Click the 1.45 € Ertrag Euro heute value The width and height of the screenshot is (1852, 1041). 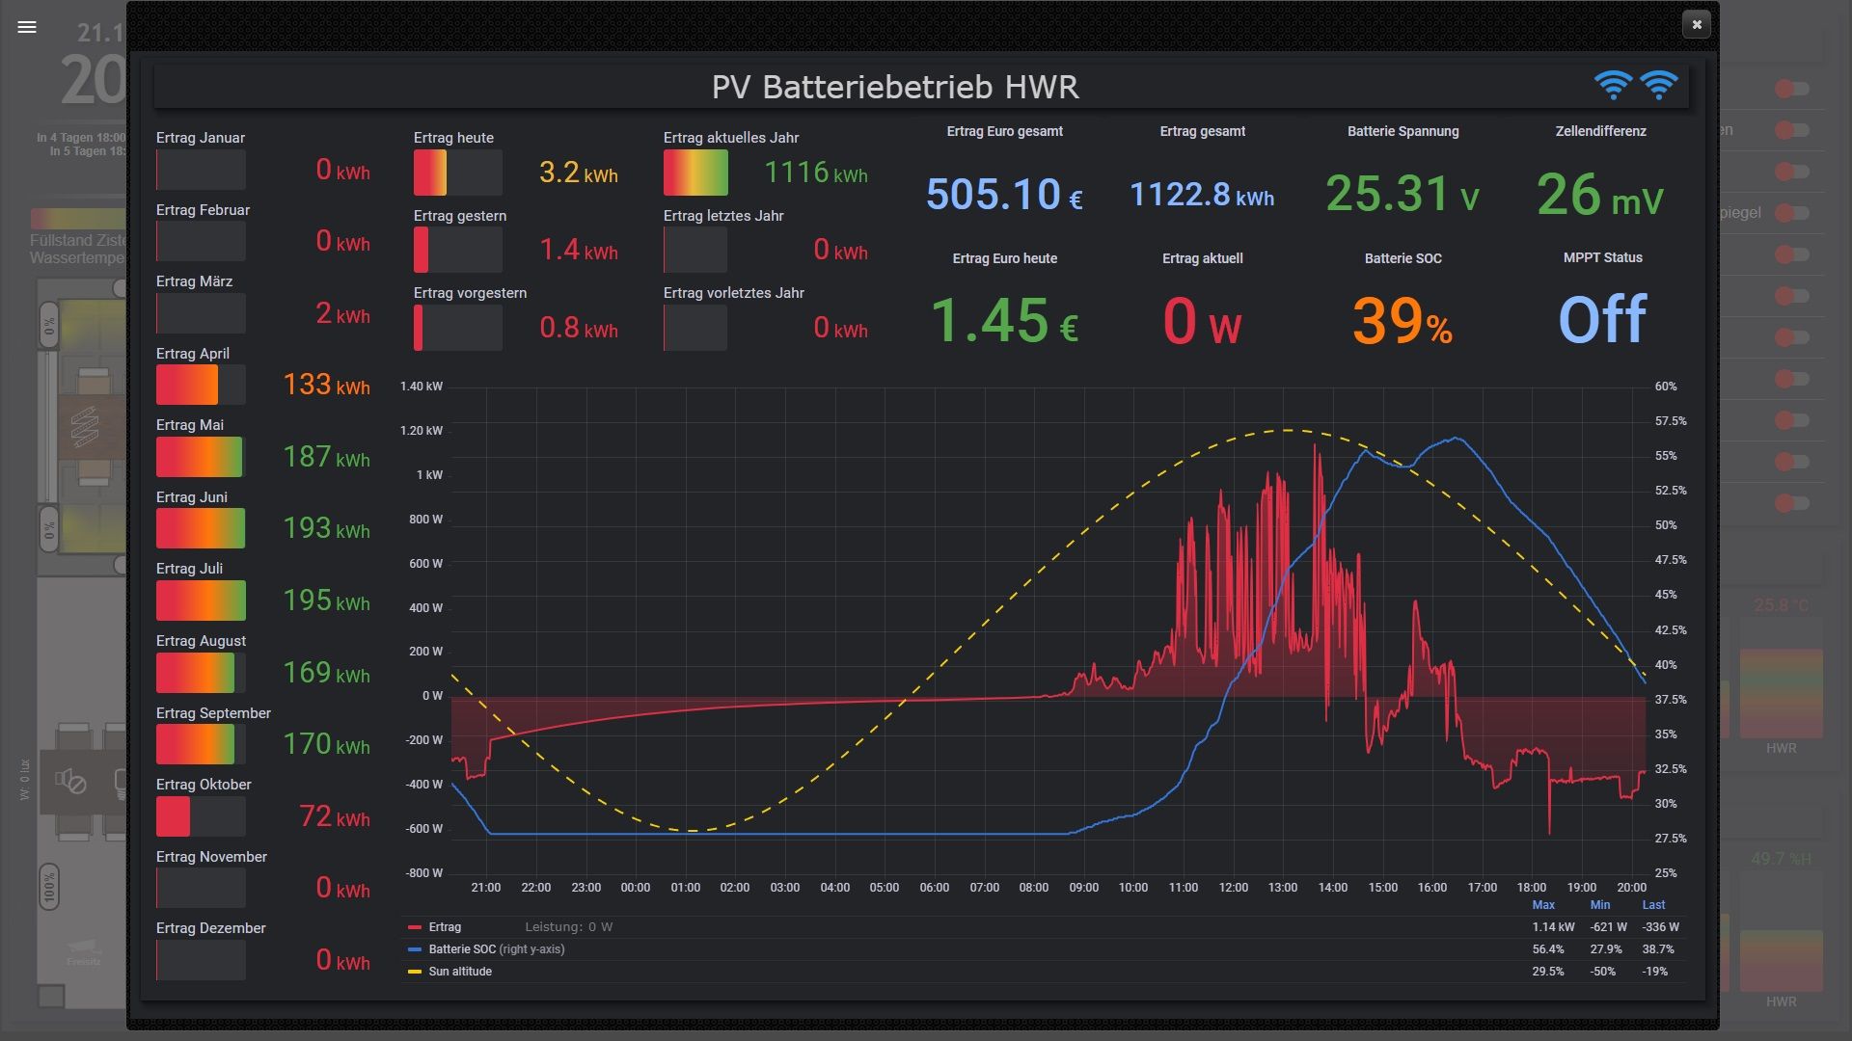click(x=1004, y=321)
